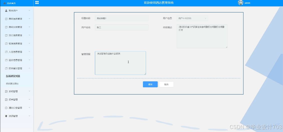Expand 系统用户 chevron arrow

(x=29, y=10)
